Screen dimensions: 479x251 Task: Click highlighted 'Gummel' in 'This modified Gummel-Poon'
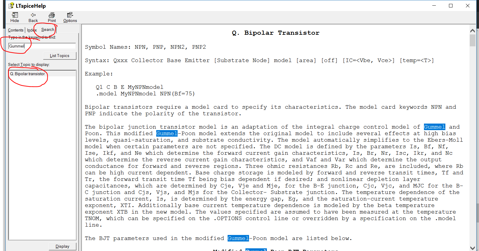[167, 133]
